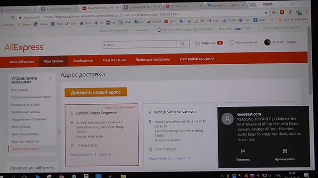Click the secure padlock icon
The height and width of the screenshot is (178, 318).
coord(20,18)
